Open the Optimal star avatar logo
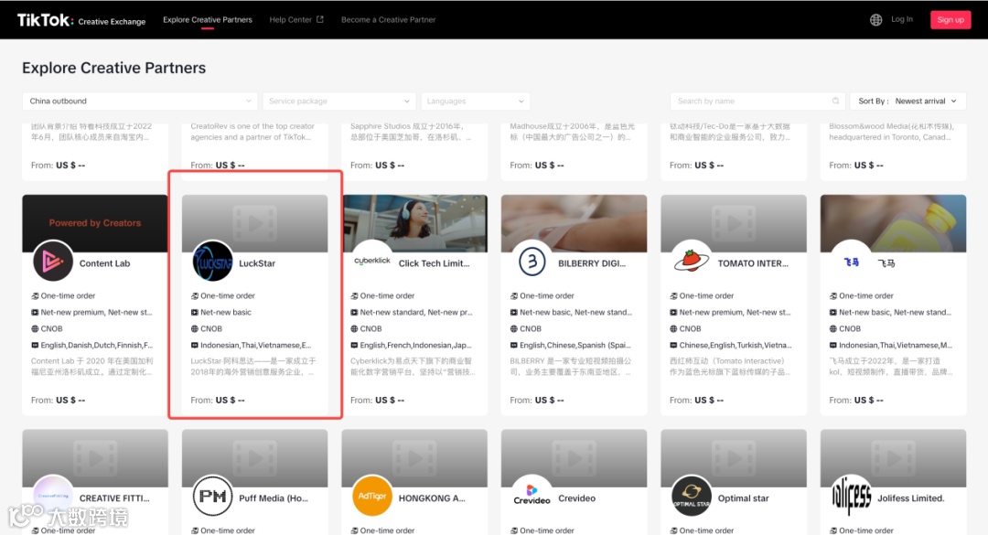Image resolution: width=988 pixels, height=535 pixels. 692,496
